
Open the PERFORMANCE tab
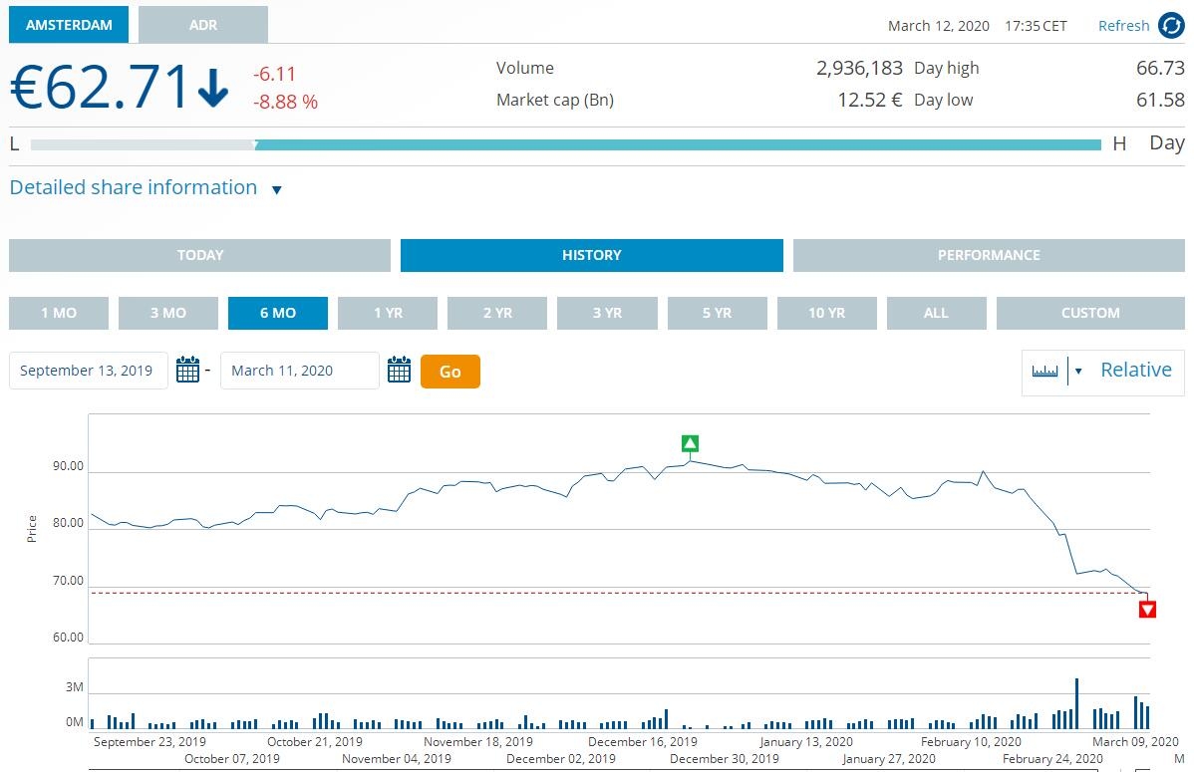click(988, 255)
